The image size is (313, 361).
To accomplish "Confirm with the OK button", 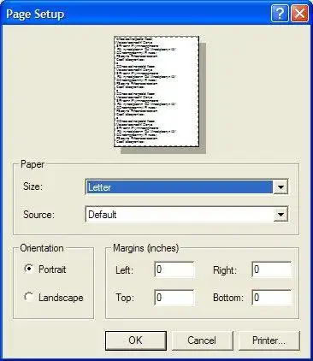I will 136,340.
